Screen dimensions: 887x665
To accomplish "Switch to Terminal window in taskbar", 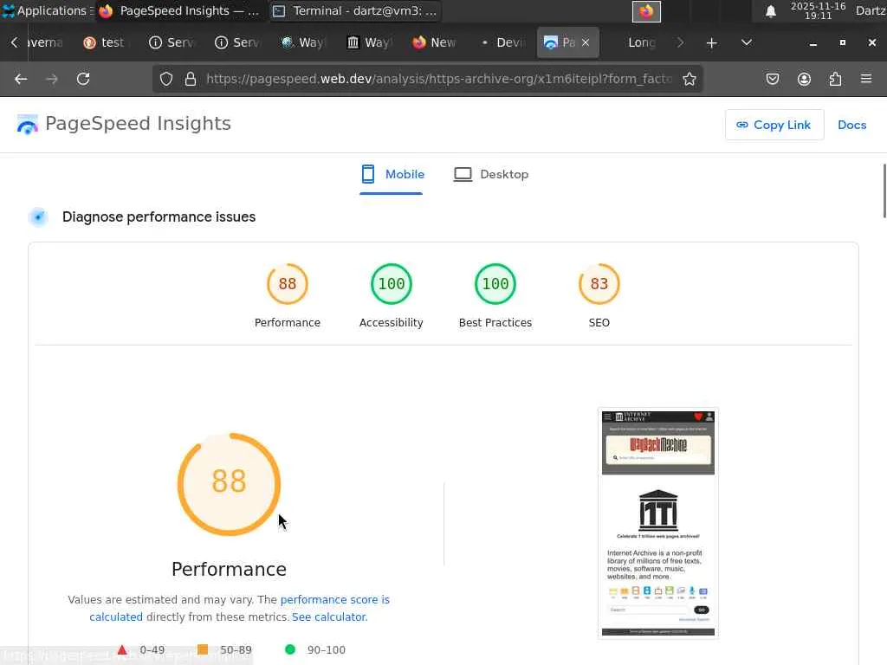I will [x=354, y=10].
